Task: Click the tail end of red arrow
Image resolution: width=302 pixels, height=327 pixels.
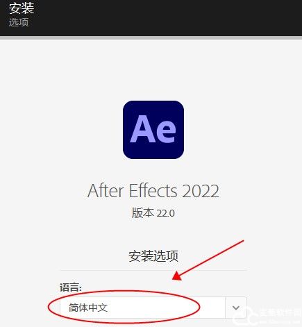Action: pyautogui.click(x=243, y=241)
